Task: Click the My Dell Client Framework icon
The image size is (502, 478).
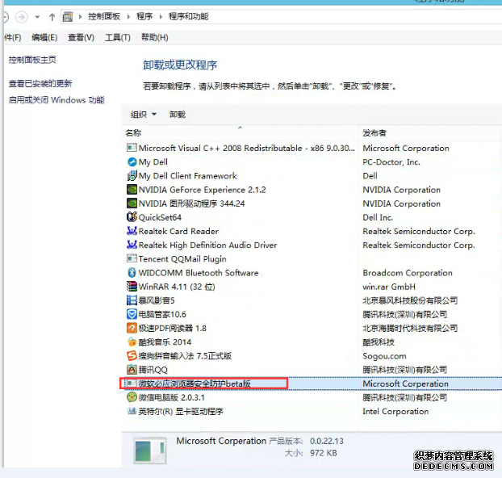Action: 132,175
